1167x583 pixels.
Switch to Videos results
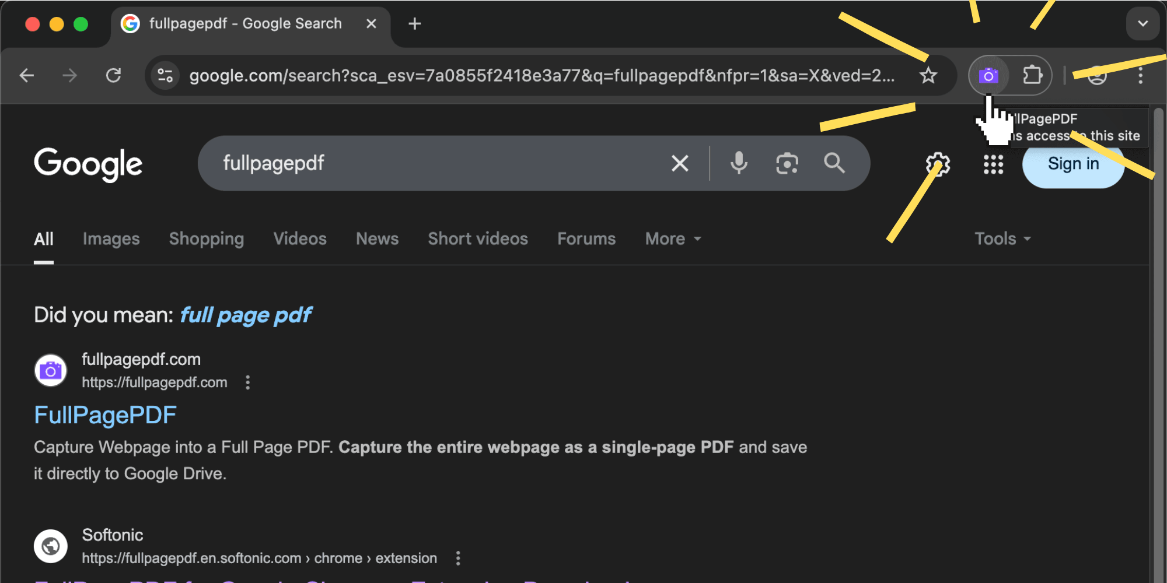tap(300, 239)
